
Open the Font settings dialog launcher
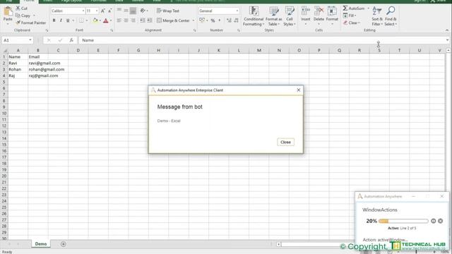pos(112,30)
